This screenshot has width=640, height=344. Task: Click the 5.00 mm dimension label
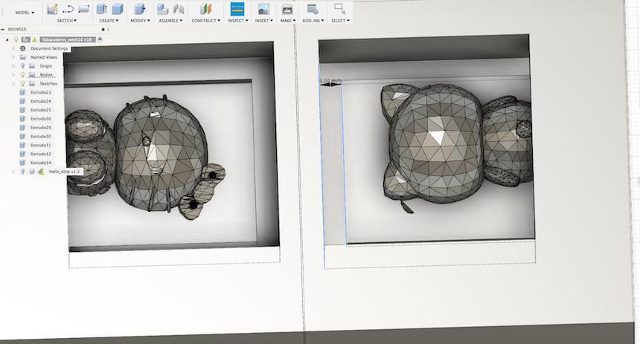pyautogui.click(x=330, y=81)
